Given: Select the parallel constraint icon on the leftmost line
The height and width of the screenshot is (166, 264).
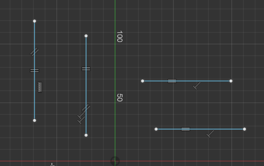Looking at the screenshot, I should [x=35, y=52].
